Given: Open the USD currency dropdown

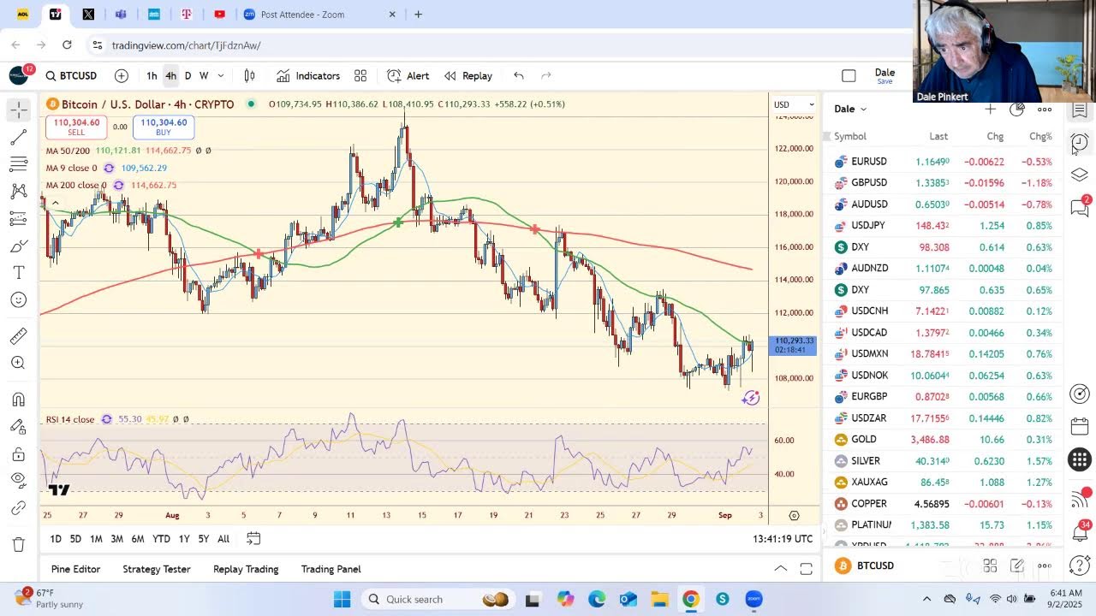Looking at the screenshot, I should pyautogui.click(x=794, y=104).
